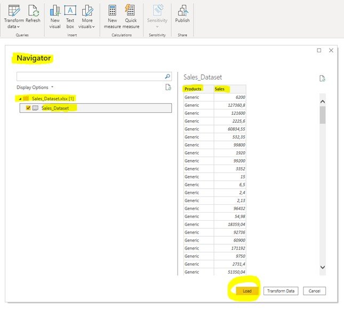Viewport: 344px width, 311px height.
Task: Click the sales value 2731,4
Action: [x=239, y=264]
